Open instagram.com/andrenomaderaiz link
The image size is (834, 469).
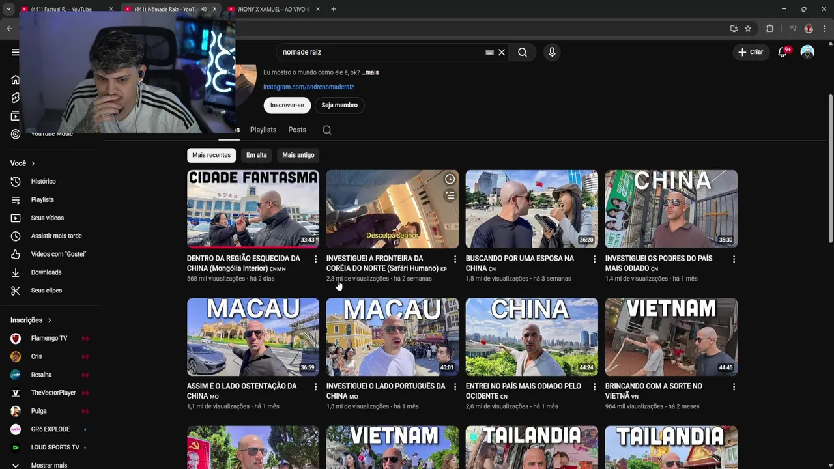click(308, 87)
